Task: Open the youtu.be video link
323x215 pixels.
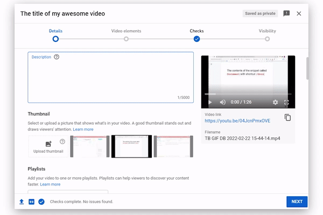Action: tap(237, 121)
